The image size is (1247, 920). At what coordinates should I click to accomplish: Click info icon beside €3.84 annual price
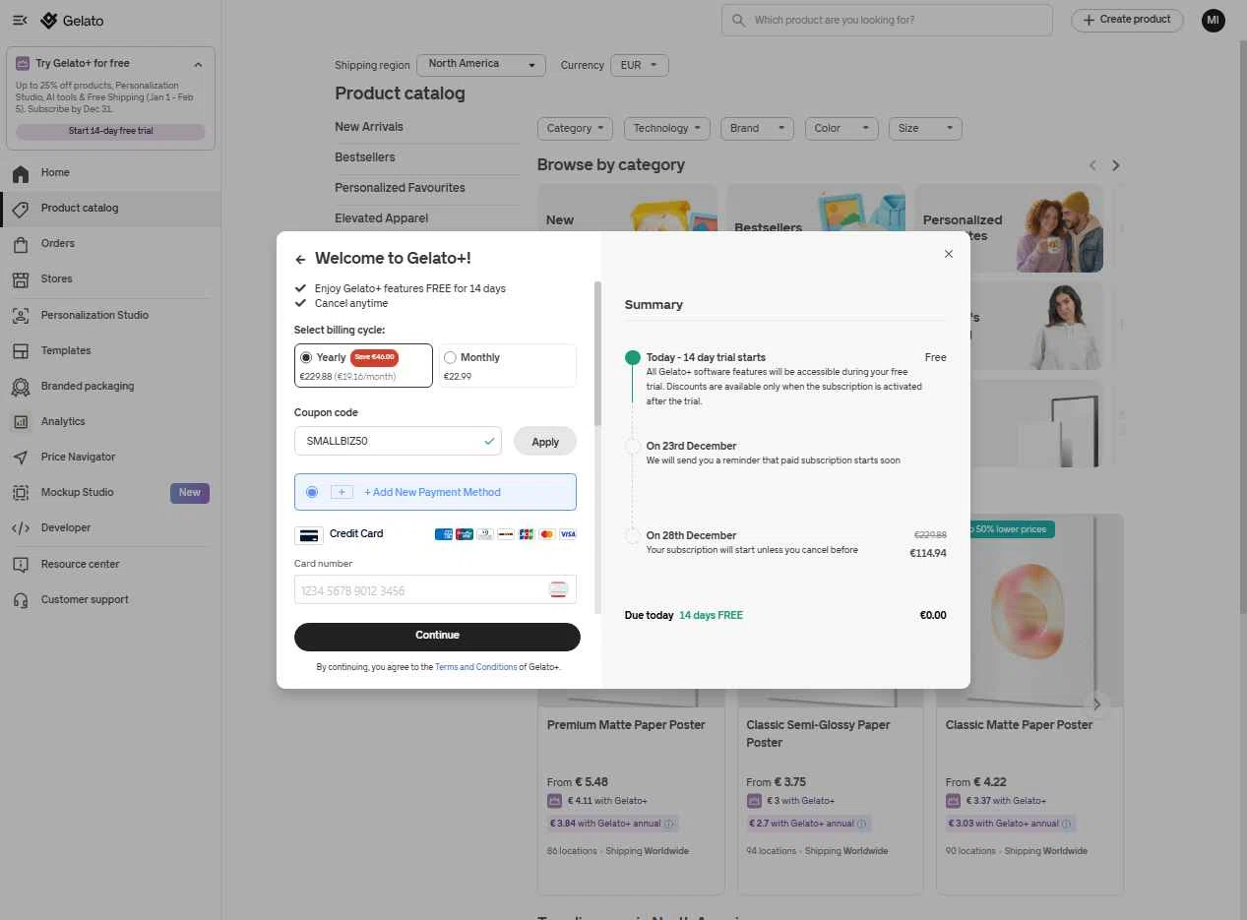point(668,825)
